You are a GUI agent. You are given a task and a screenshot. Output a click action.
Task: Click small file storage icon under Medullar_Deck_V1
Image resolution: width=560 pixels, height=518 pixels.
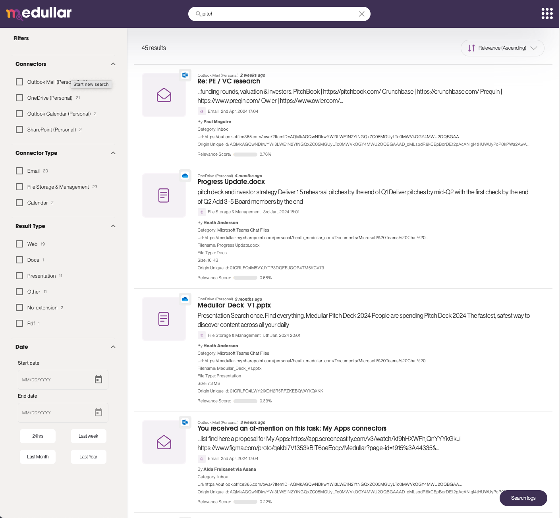point(202,336)
